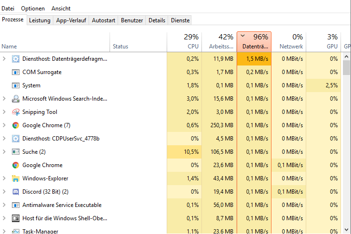The height and width of the screenshot is (234, 351).
Task: Open the Datei menu
Action: (x=8, y=9)
